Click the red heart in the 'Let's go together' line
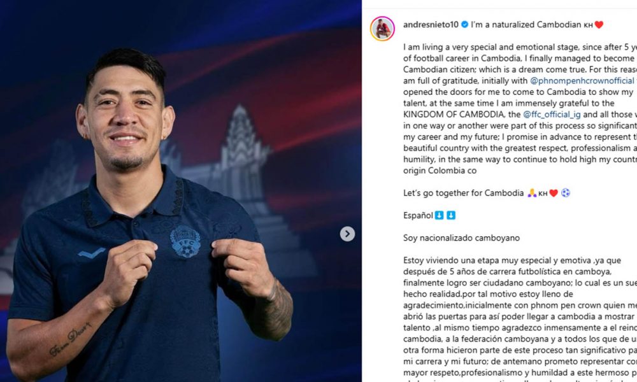Screen dimensions: 637x382 [554, 194]
